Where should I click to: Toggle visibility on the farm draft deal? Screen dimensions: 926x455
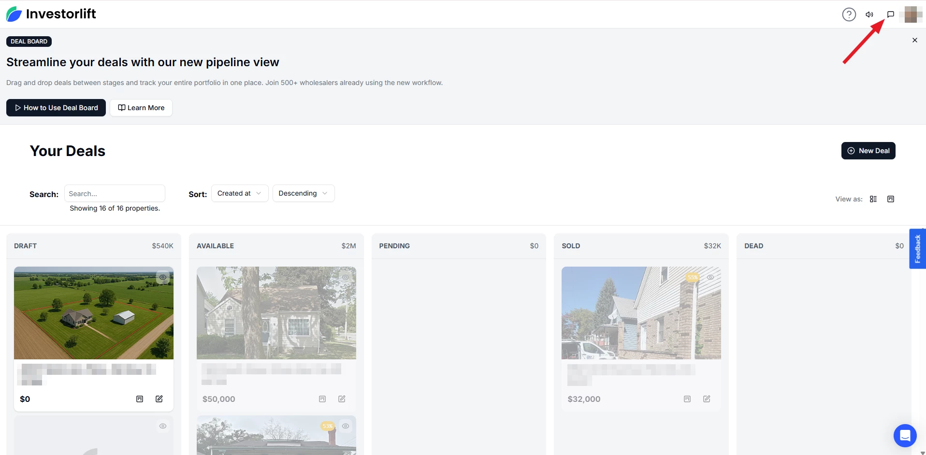tap(163, 277)
